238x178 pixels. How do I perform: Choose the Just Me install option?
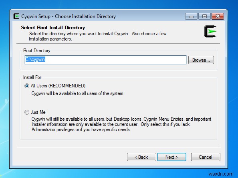(x=27, y=112)
